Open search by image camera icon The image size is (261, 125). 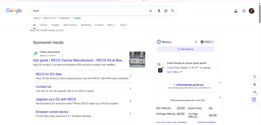click(x=166, y=11)
